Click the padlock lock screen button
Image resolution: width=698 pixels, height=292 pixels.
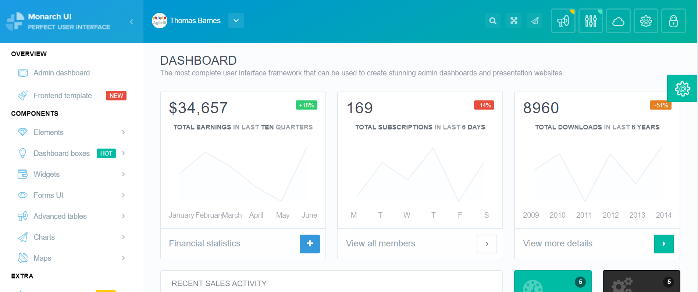tap(673, 21)
